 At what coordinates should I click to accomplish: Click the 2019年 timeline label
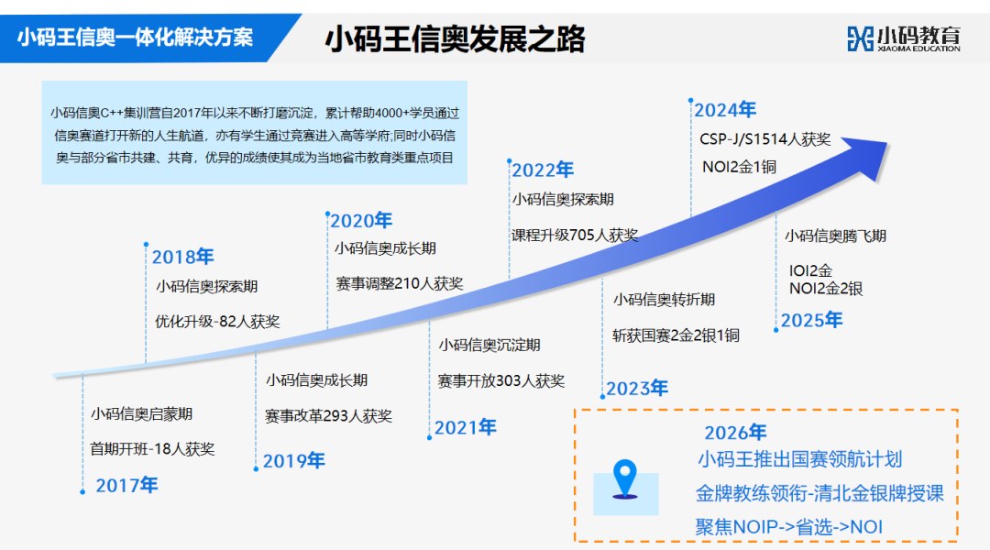coord(293,461)
